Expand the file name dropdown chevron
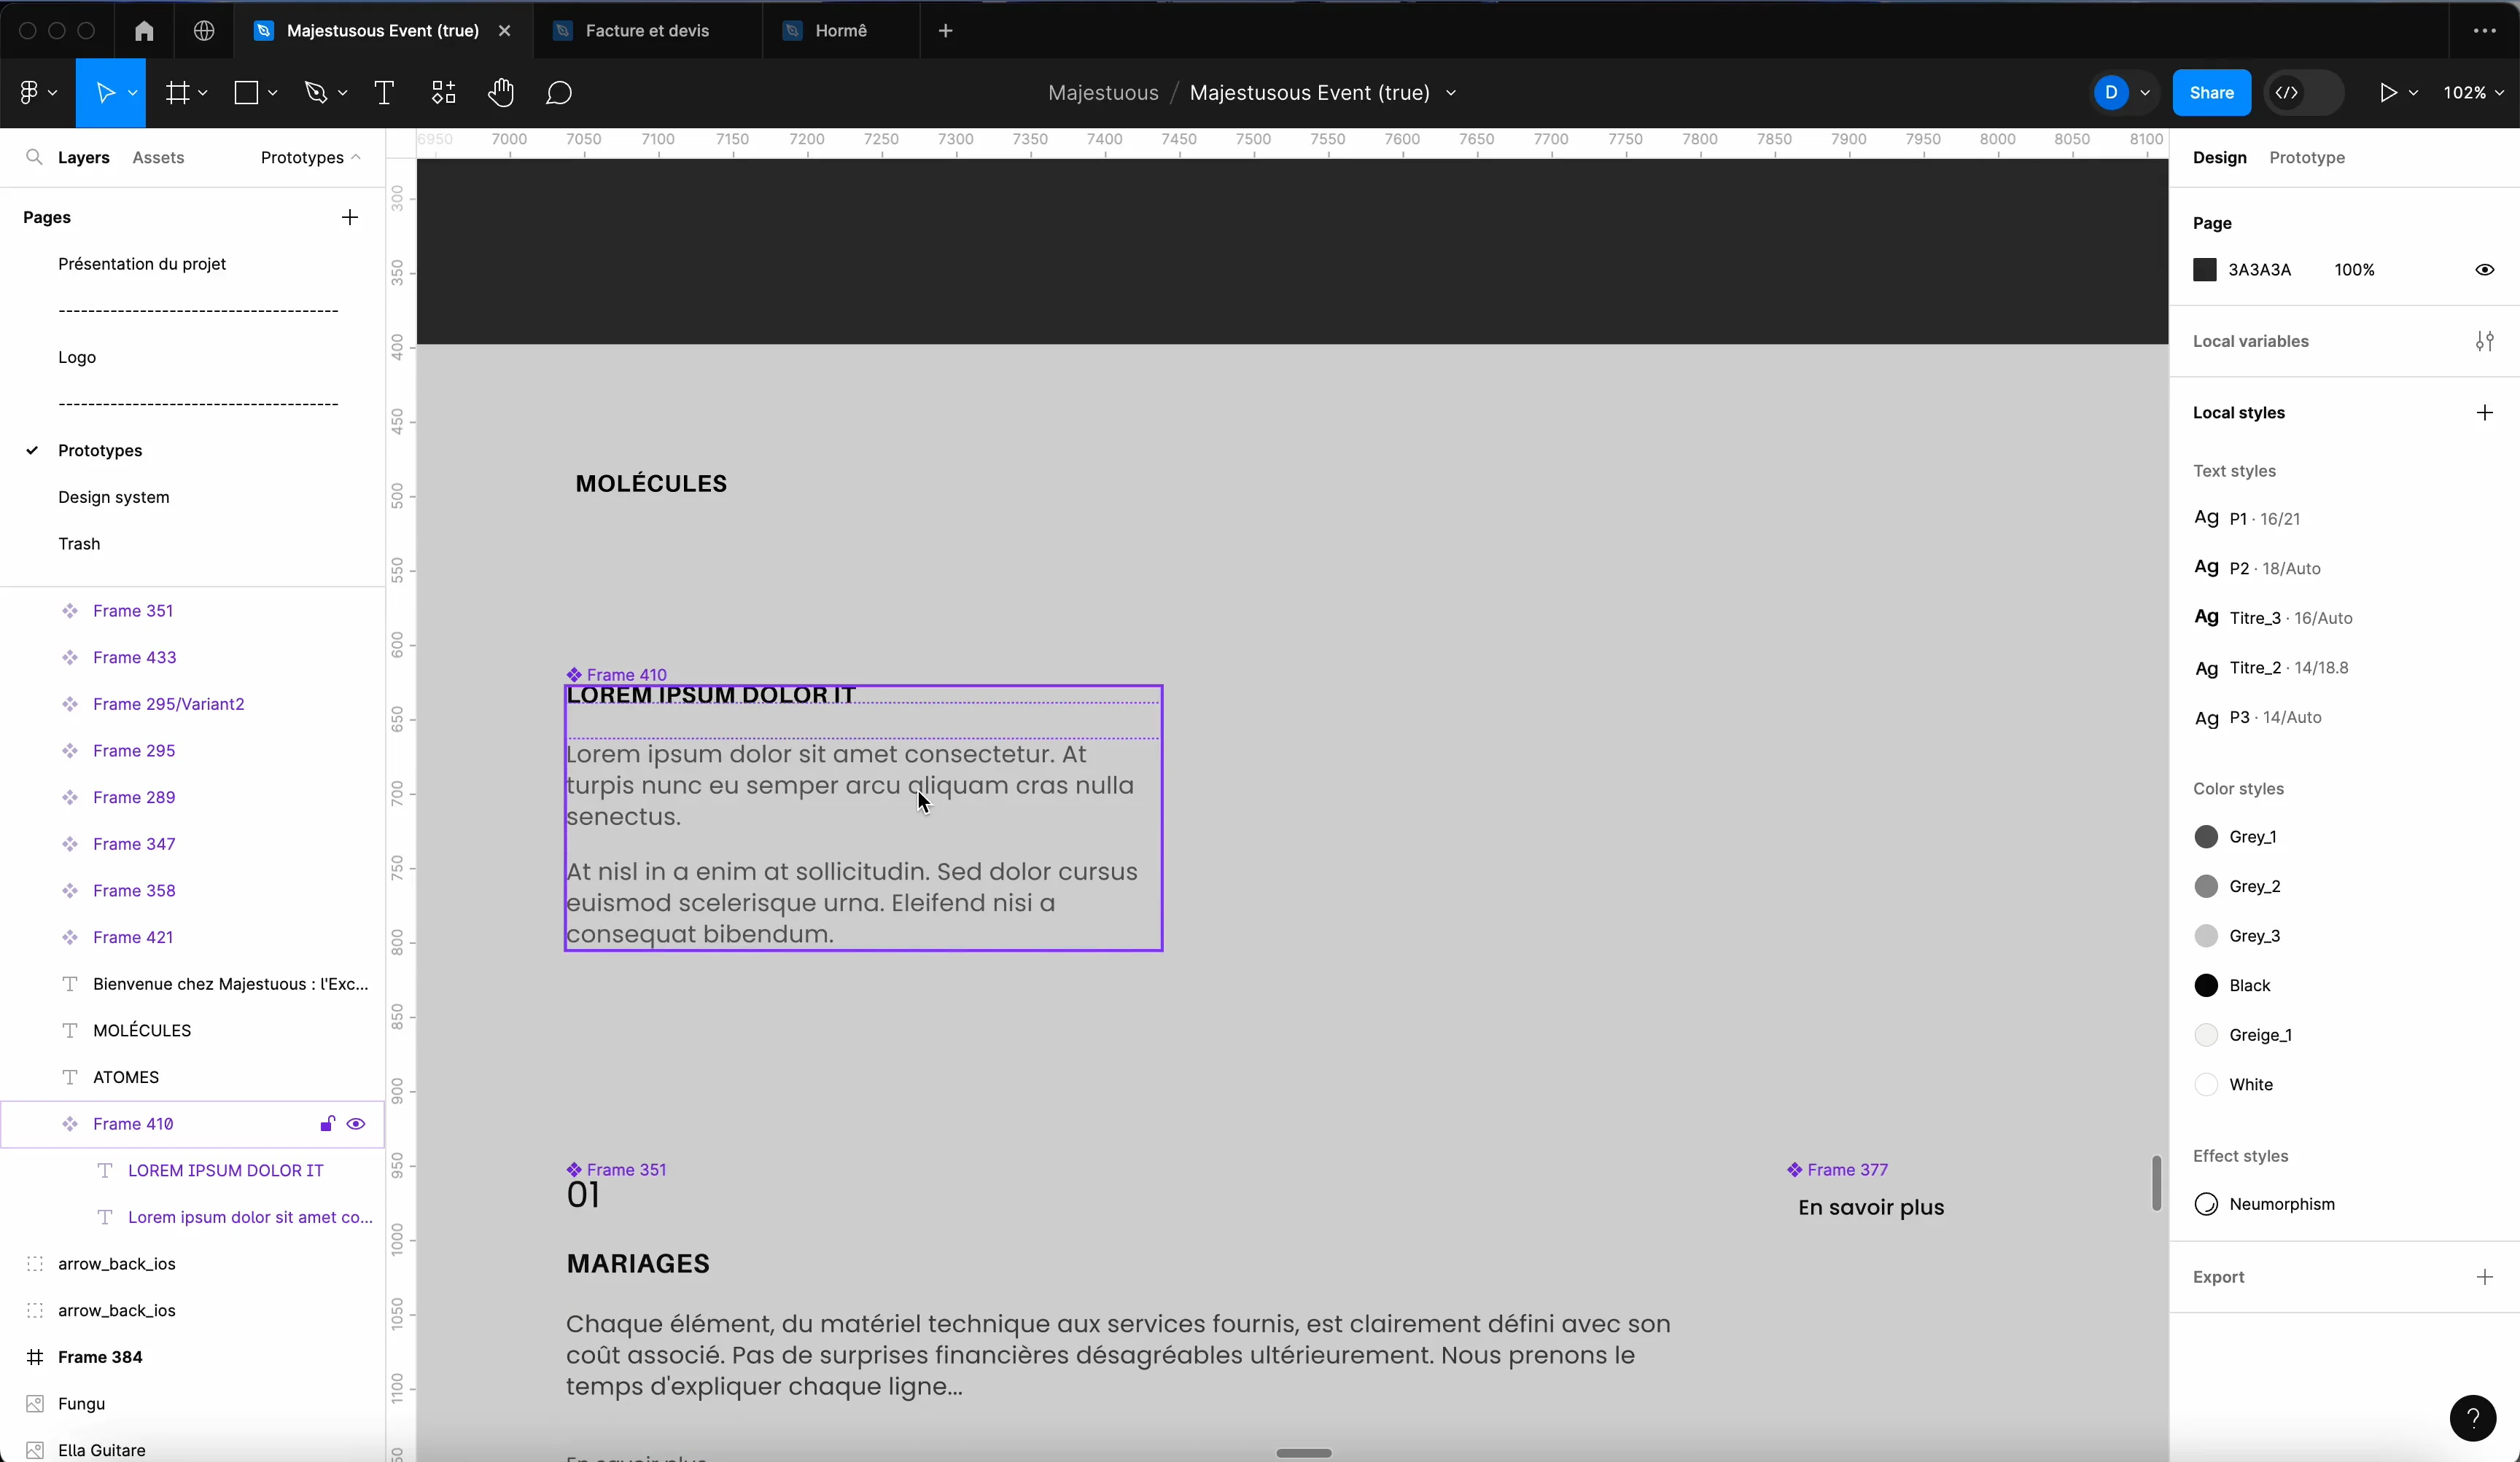The height and width of the screenshot is (1462, 2520). 1451,93
